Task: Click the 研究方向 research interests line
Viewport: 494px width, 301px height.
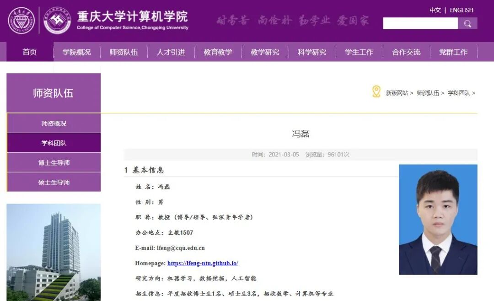Action: pos(196,278)
